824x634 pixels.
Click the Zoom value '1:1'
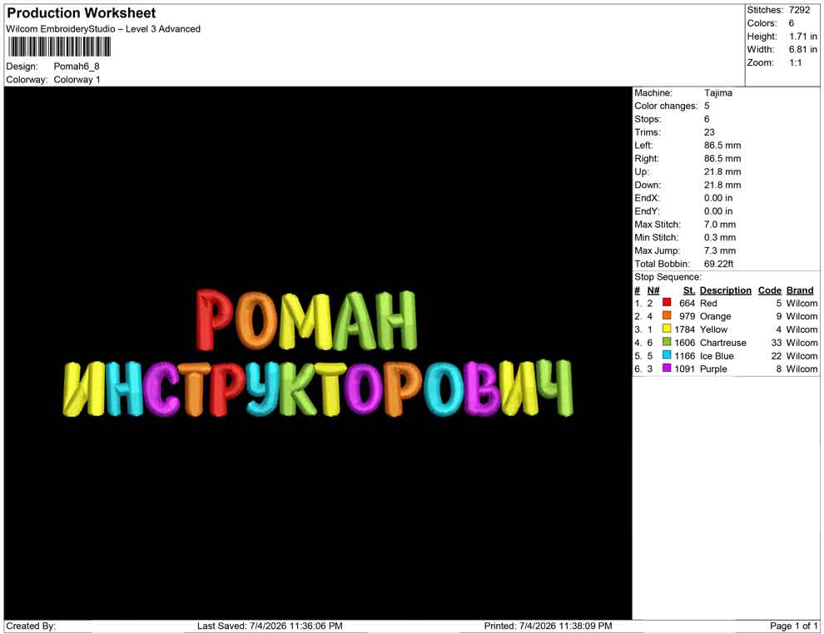click(796, 62)
